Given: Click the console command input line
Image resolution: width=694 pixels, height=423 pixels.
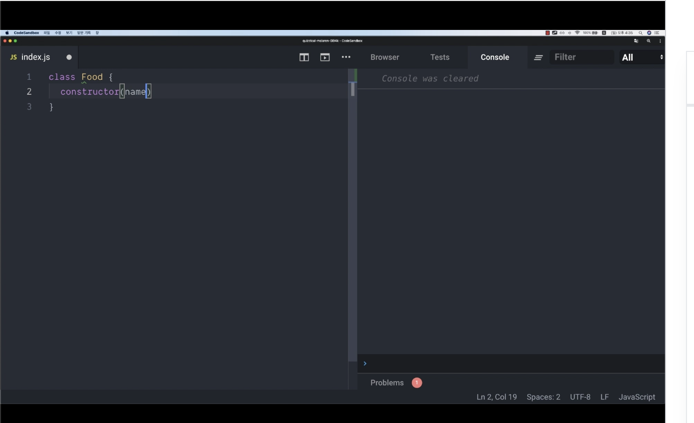Looking at the screenshot, I should point(511,364).
